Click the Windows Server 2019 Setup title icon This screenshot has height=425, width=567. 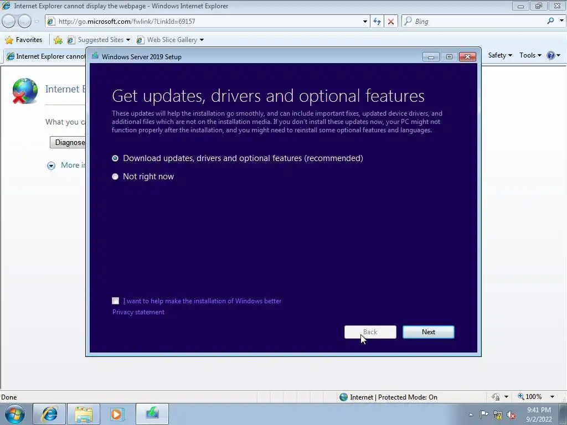(x=95, y=56)
